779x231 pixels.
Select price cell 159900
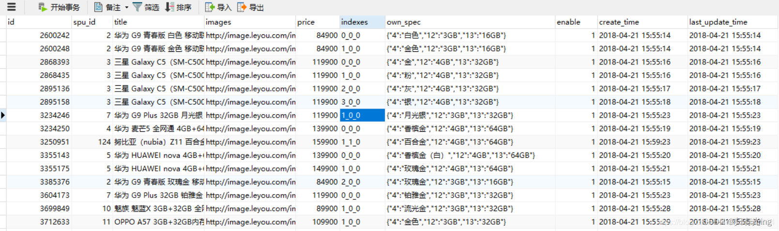[318, 142]
